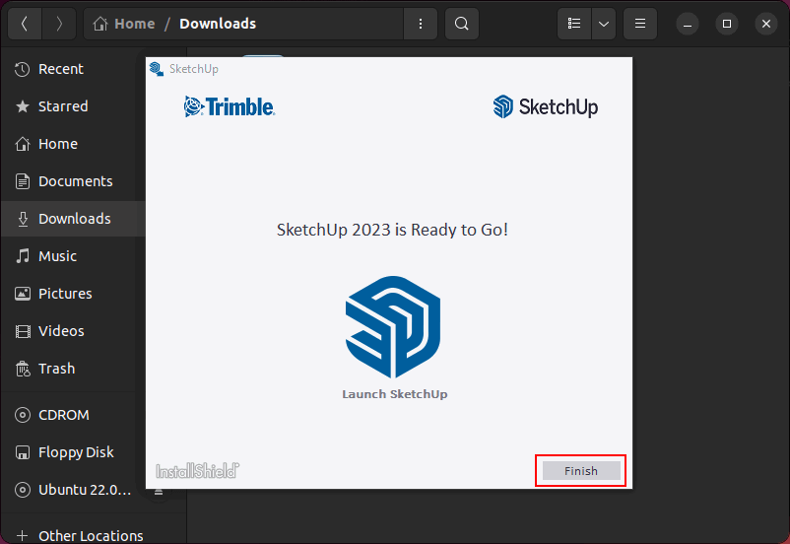Click the Documents page icon
This screenshot has height=544, width=790.
coord(23,181)
